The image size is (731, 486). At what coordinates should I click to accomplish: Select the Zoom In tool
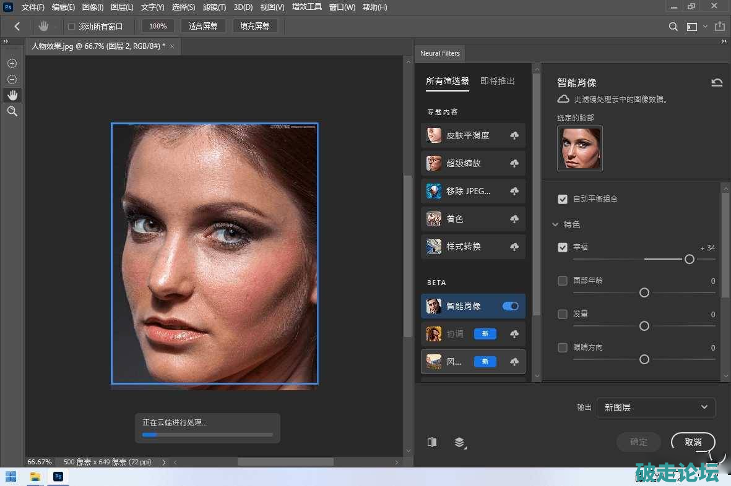click(x=12, y=64)
